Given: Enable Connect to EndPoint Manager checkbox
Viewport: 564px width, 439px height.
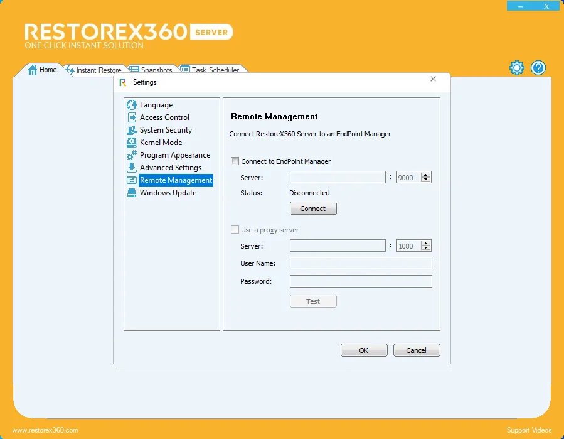Looking at the screenshot, I should 235,161.
